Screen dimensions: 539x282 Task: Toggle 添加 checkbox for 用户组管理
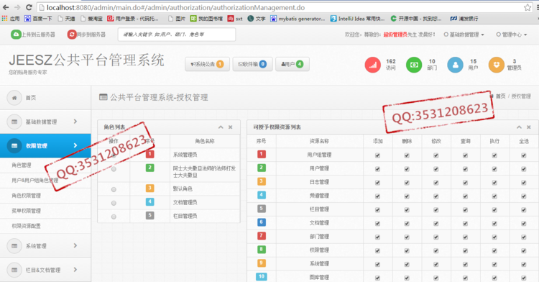377,155
